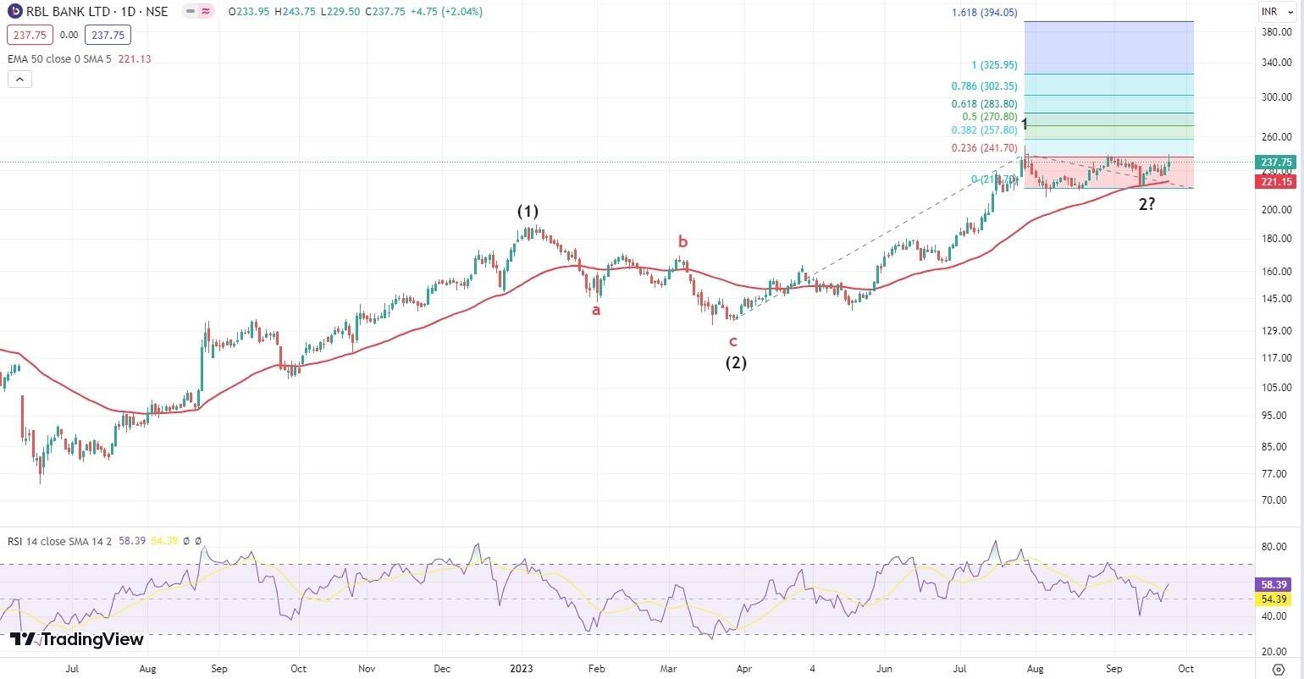Select the 1 (325.95) Fibonacci level label
This screenshot has width=1304, height=679.
coord(994,65)
